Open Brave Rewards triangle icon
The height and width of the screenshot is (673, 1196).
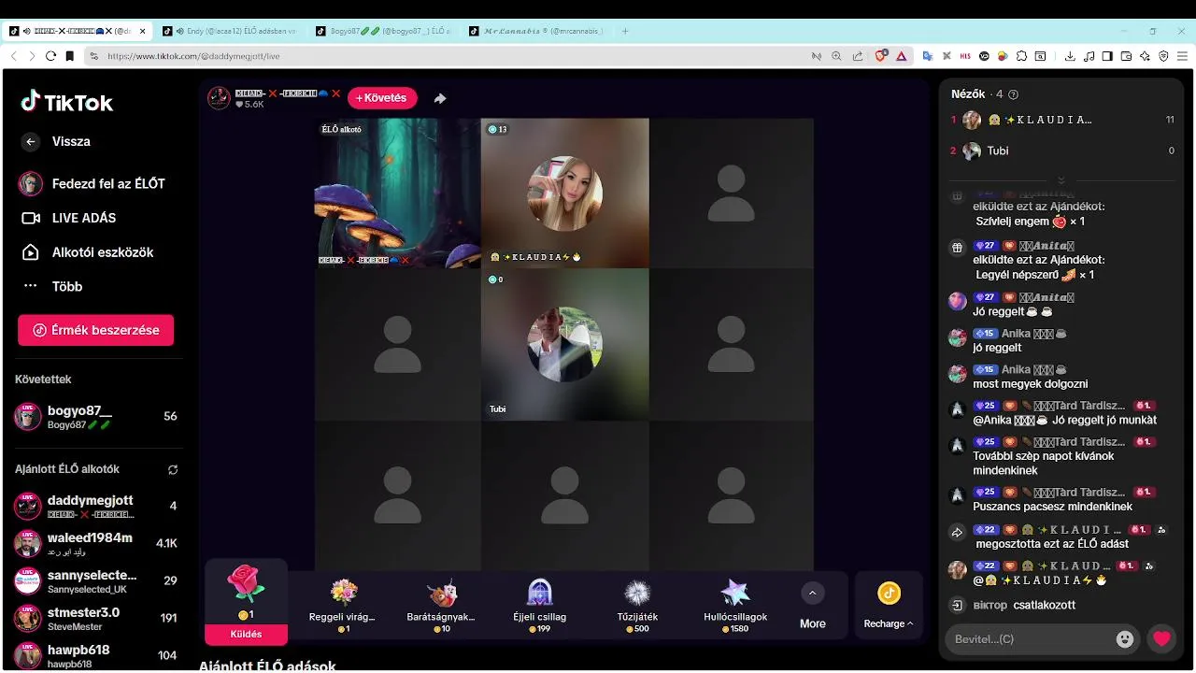tap(902, 56)
